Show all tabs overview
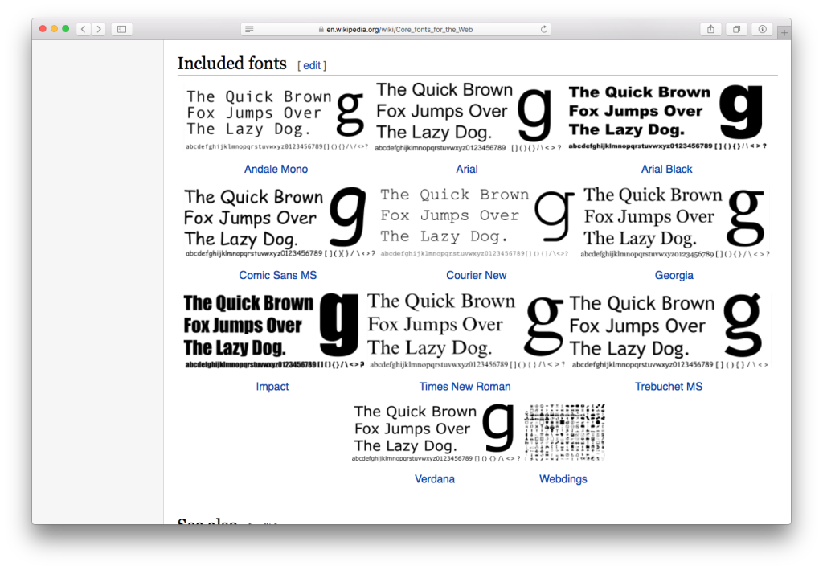Viewport: 823px width, 570px height. pos(736,29)
